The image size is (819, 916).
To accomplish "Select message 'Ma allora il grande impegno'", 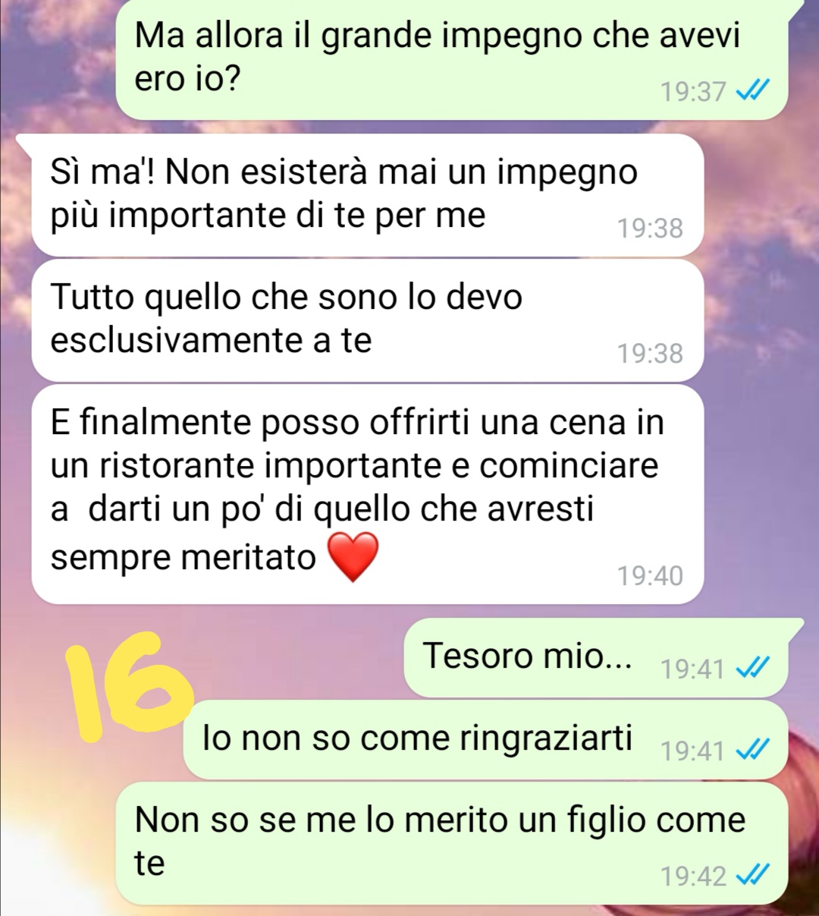I will click(x=453, y=59).
